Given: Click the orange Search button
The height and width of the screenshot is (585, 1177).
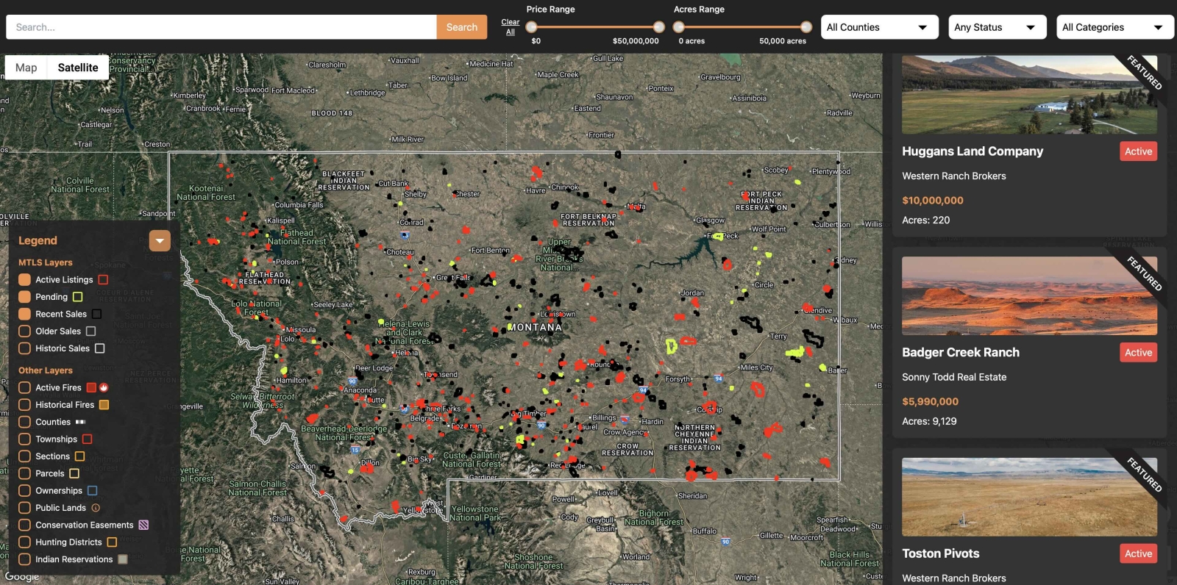Looking at the screenshot, I should 462,27.
